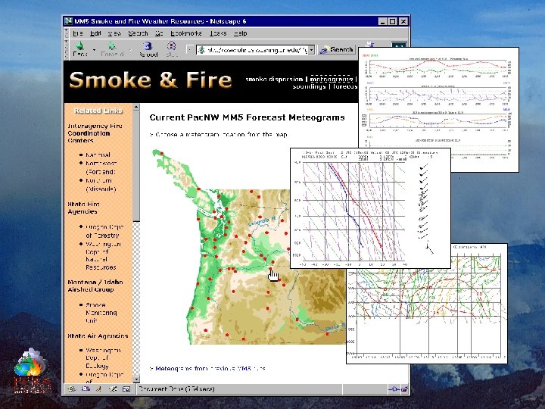Collapse the menu bar using its left grippy
545x409 pixels.
coord(67,33)
